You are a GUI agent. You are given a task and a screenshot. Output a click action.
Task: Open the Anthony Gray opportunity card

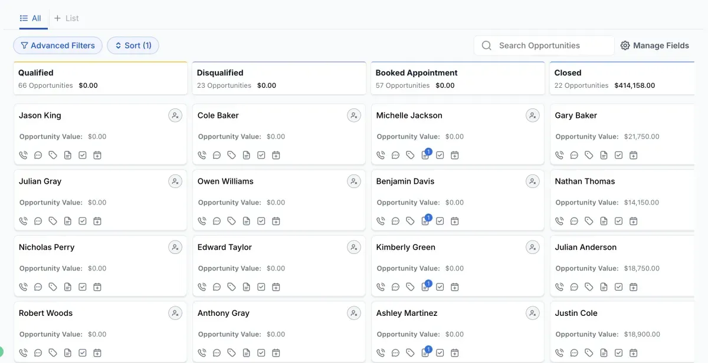pyautogui.click(x=224, y=313)
